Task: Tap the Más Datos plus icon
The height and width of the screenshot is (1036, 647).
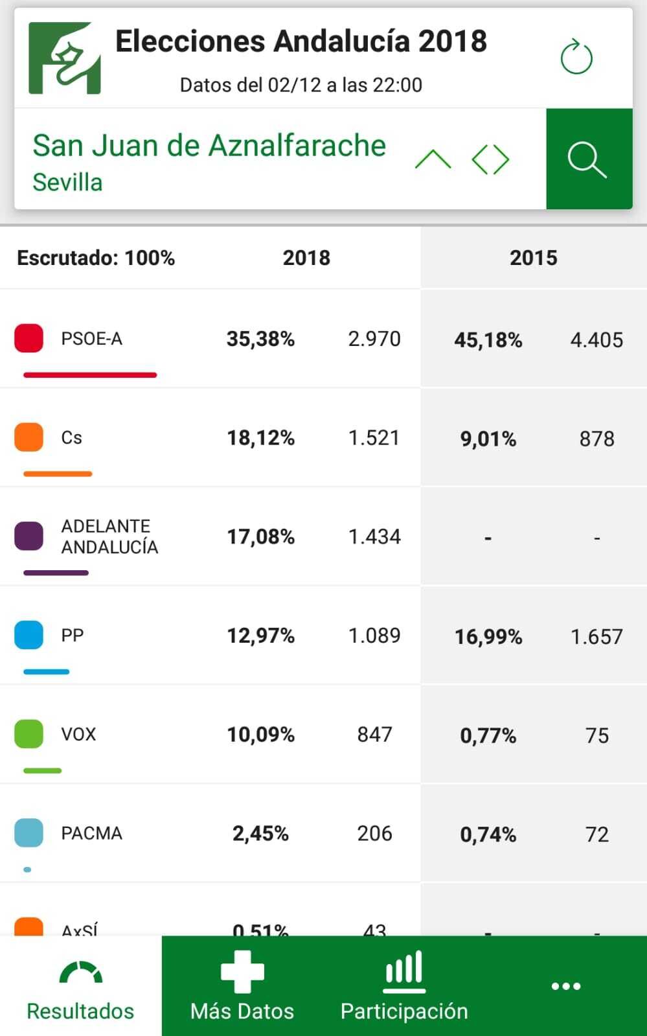Action: point(242,971)
